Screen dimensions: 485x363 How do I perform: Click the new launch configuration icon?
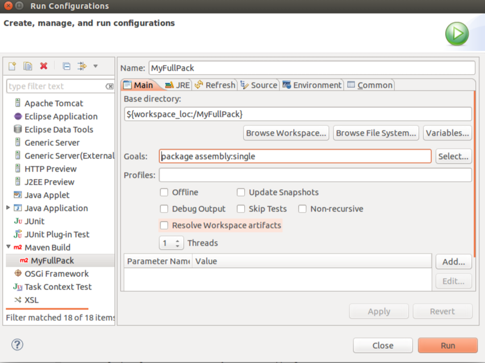pyautogui.click(x=12, y=66)
